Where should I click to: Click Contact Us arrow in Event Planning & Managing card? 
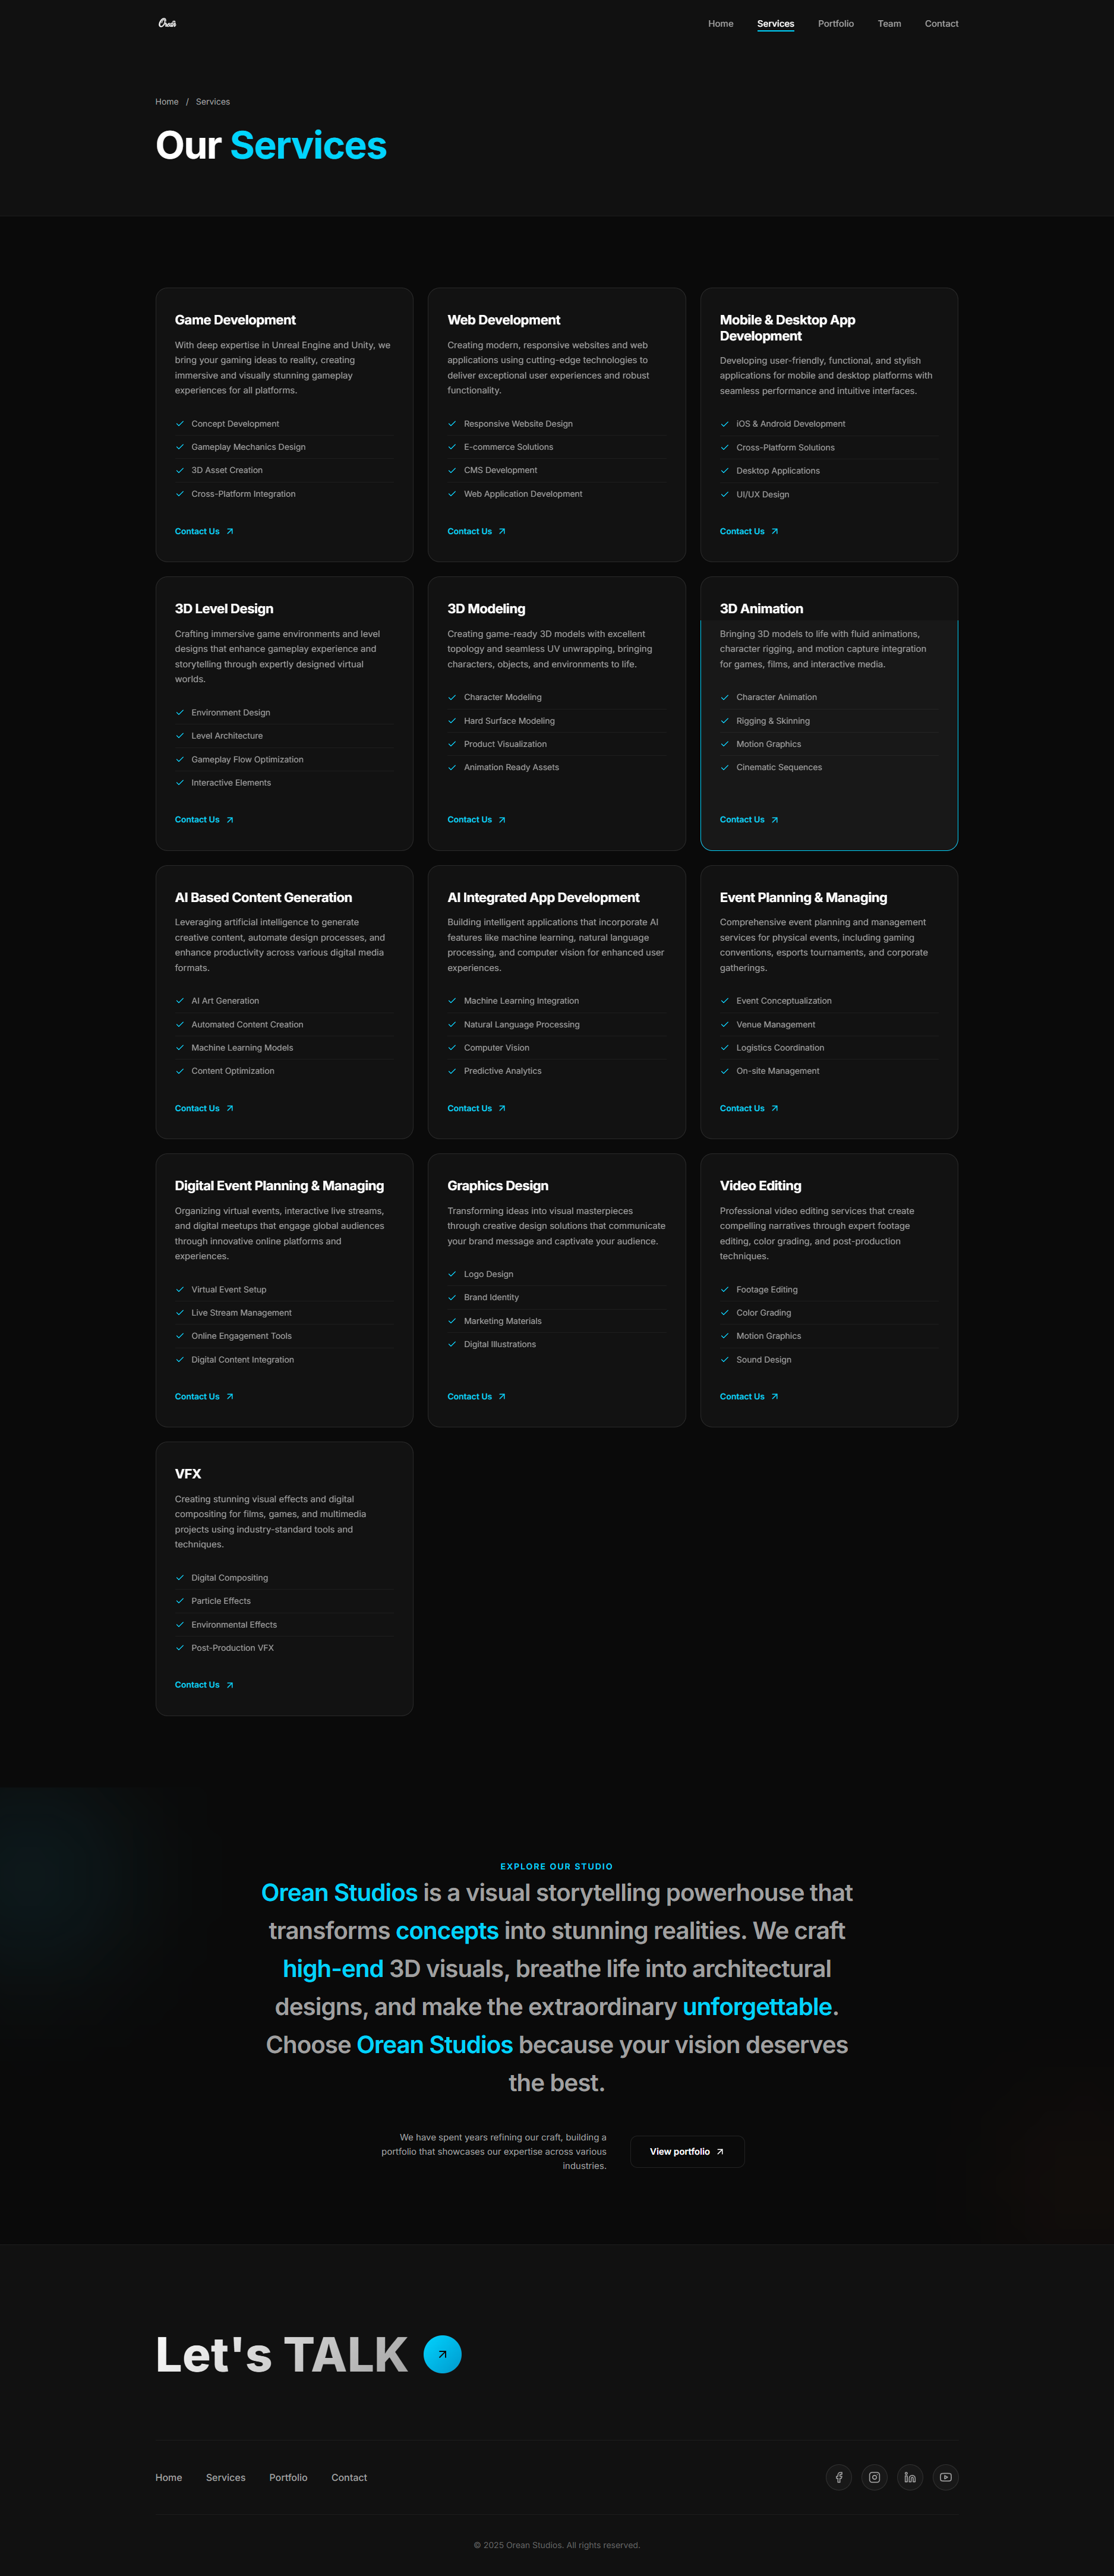[774, 1109]
